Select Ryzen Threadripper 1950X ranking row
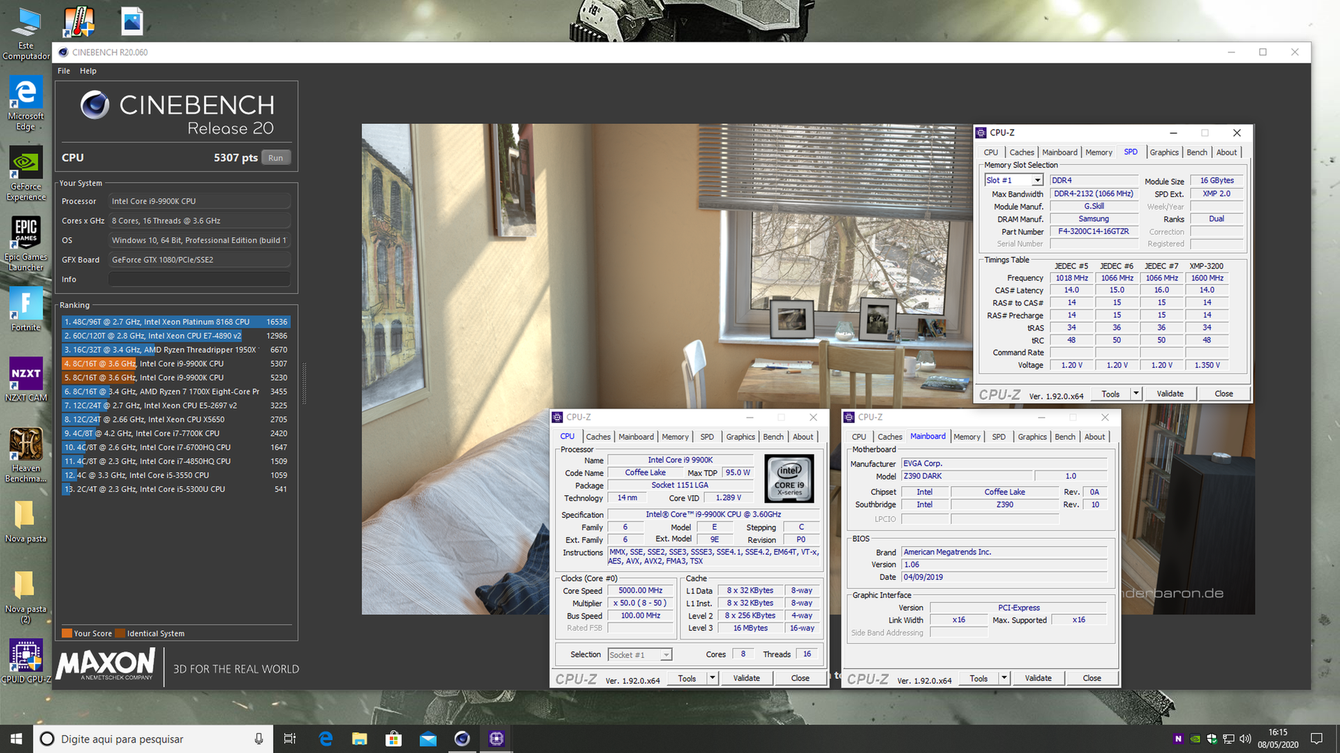Screen dimensions: 1340x753 click(176, 350)
